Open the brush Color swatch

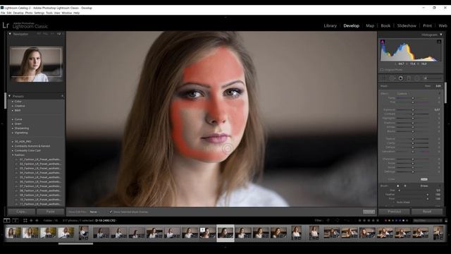(424, 179)
